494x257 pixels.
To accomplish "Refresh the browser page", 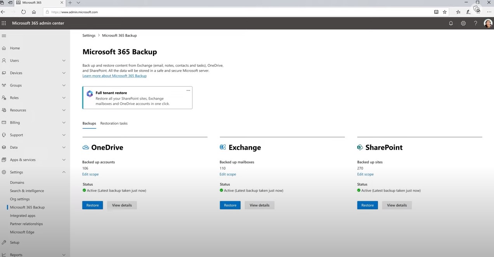I will pyautogui.click(x=24, y=12).
